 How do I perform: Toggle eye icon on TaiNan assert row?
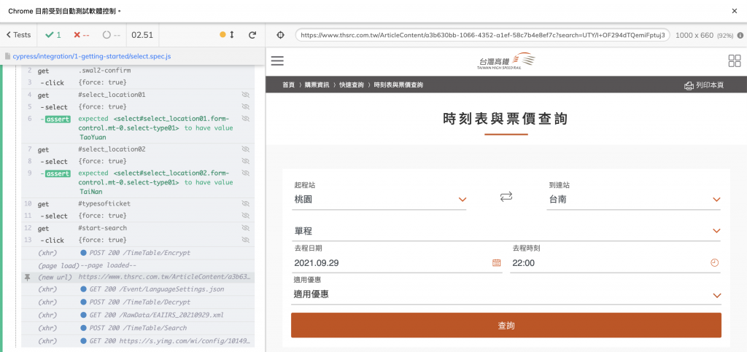(246, 173)
